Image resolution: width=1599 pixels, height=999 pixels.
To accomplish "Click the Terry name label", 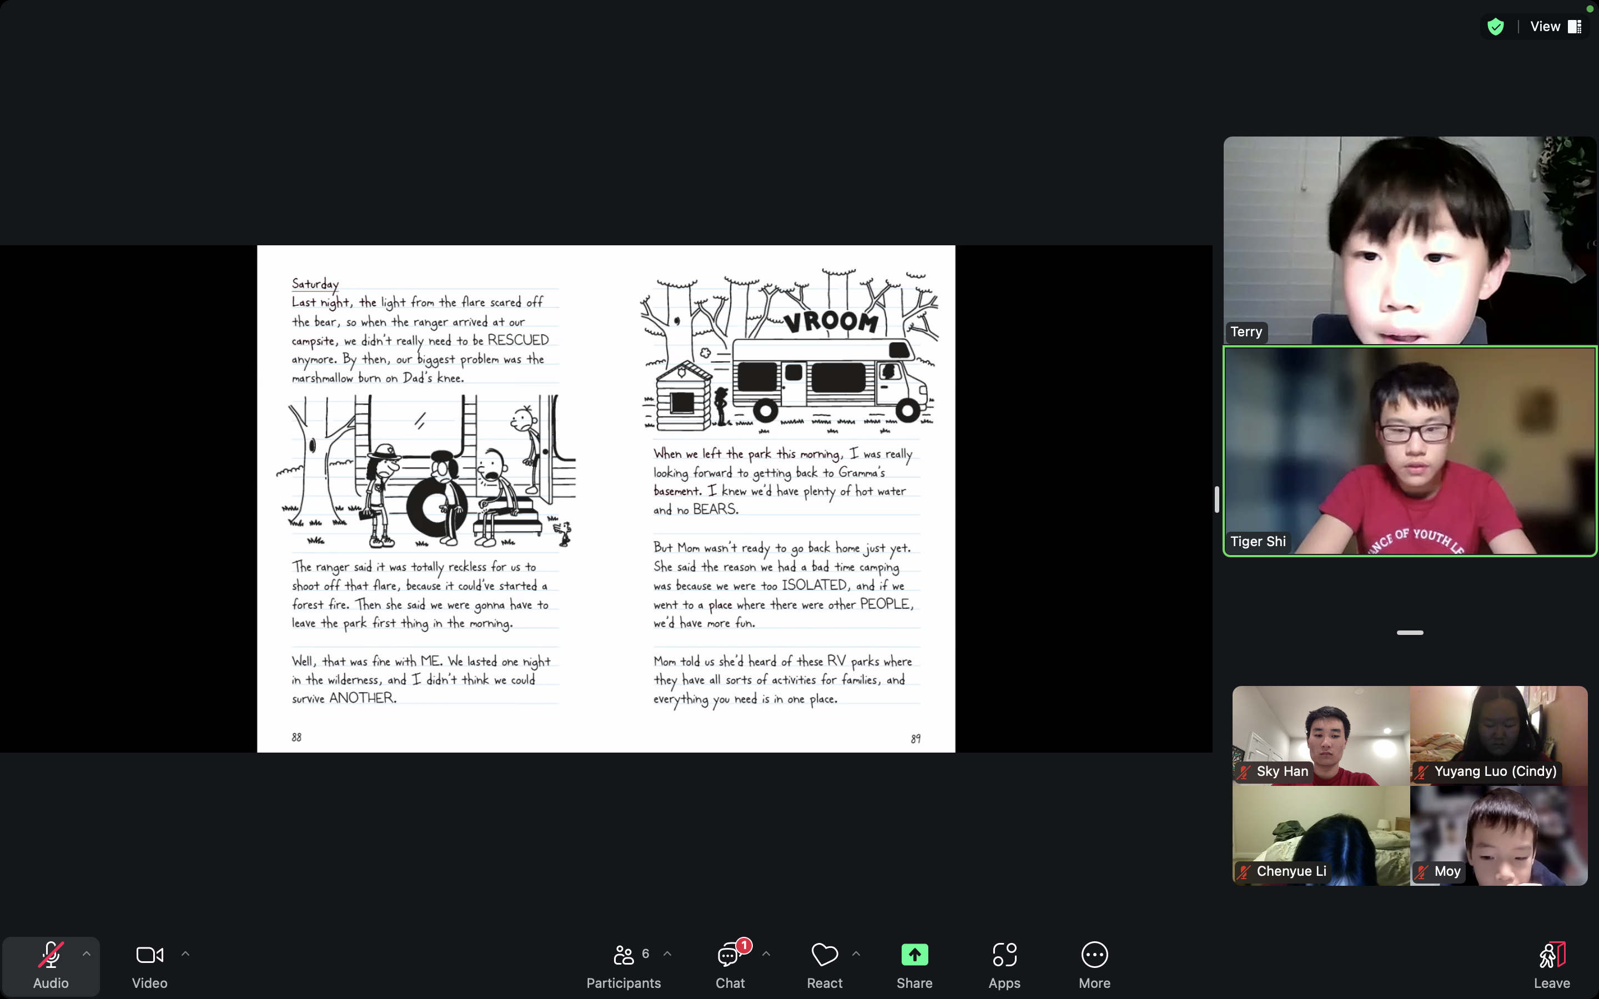I will point(1246,332).
